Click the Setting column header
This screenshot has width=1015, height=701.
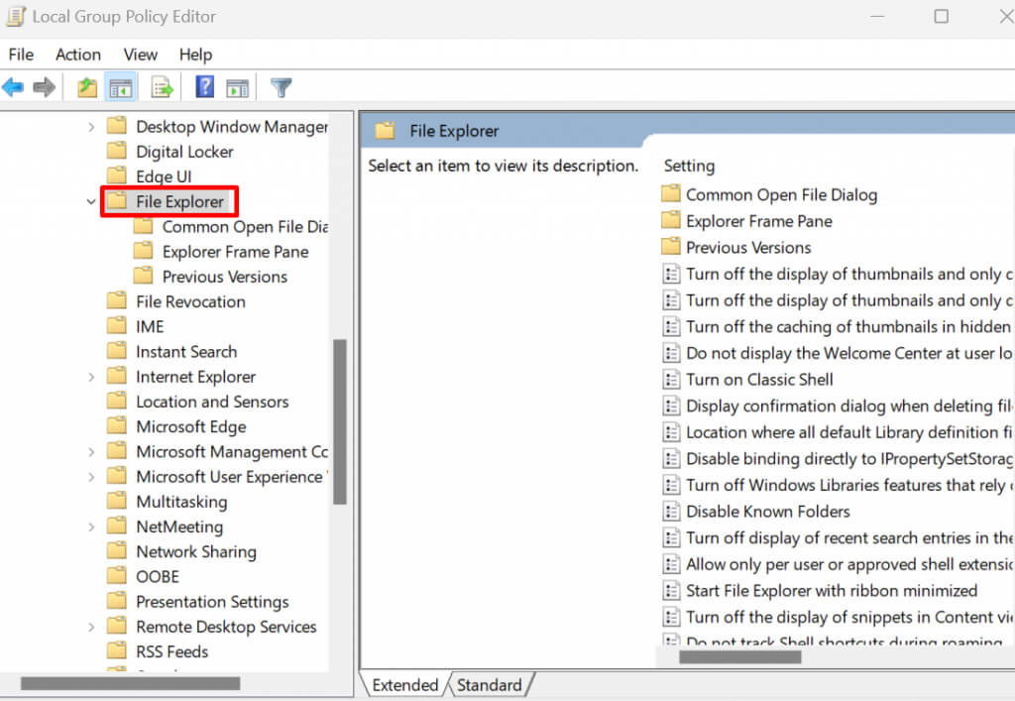(x=689, y=166)
